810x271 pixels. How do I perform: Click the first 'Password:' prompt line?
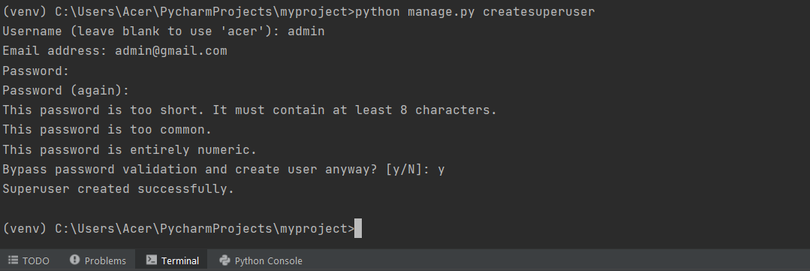coord(35,71)
